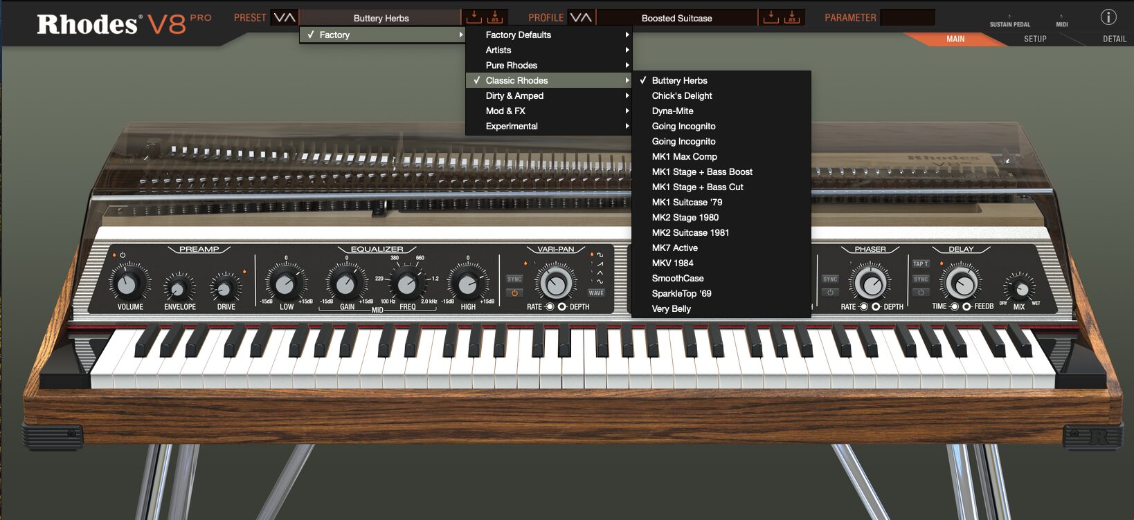Step to next preset with the up arrow

coord(290,18)
